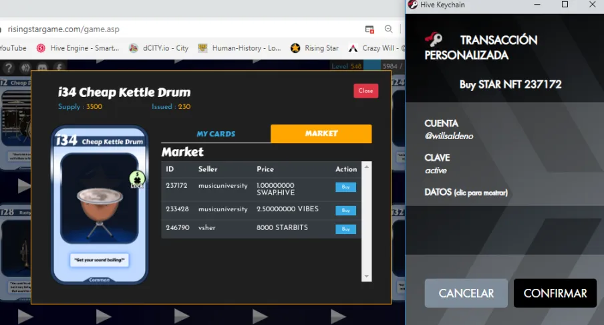Close the Cheap Kettle Drum dialog

tap(365, 91)
